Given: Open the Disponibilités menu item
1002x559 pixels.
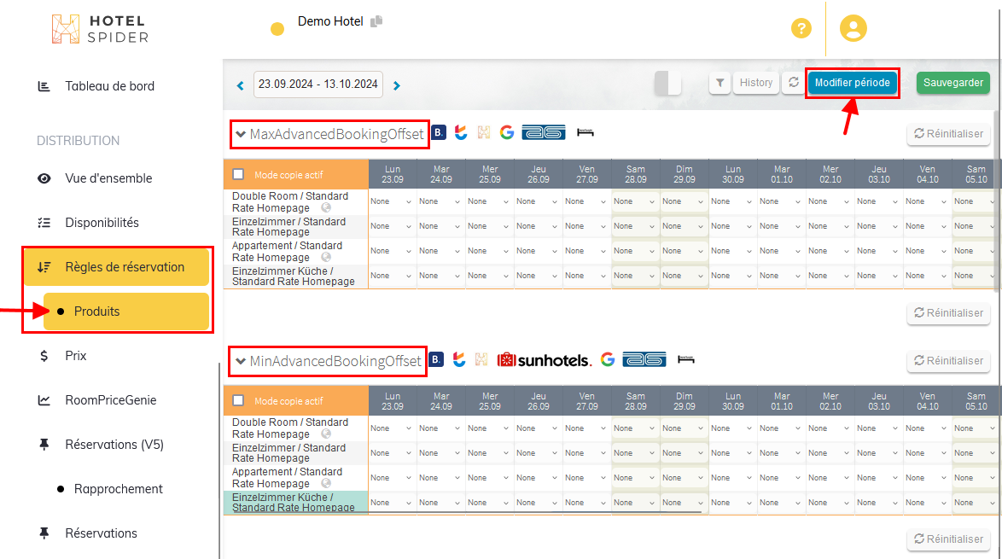Looking at the screenshot, I should pyautogui.click(x=102, y=223).
